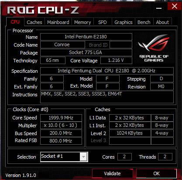This screenshot has width=182, height=180.
Task: View the About tab
Action: (x=162, y=22)
